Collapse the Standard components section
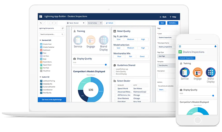This screenshot has height=132, width=222. click(x=40, y=40)
